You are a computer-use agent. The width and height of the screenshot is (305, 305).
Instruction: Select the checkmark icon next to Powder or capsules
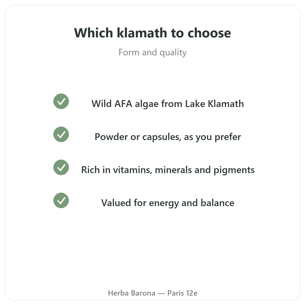point(61,134)
